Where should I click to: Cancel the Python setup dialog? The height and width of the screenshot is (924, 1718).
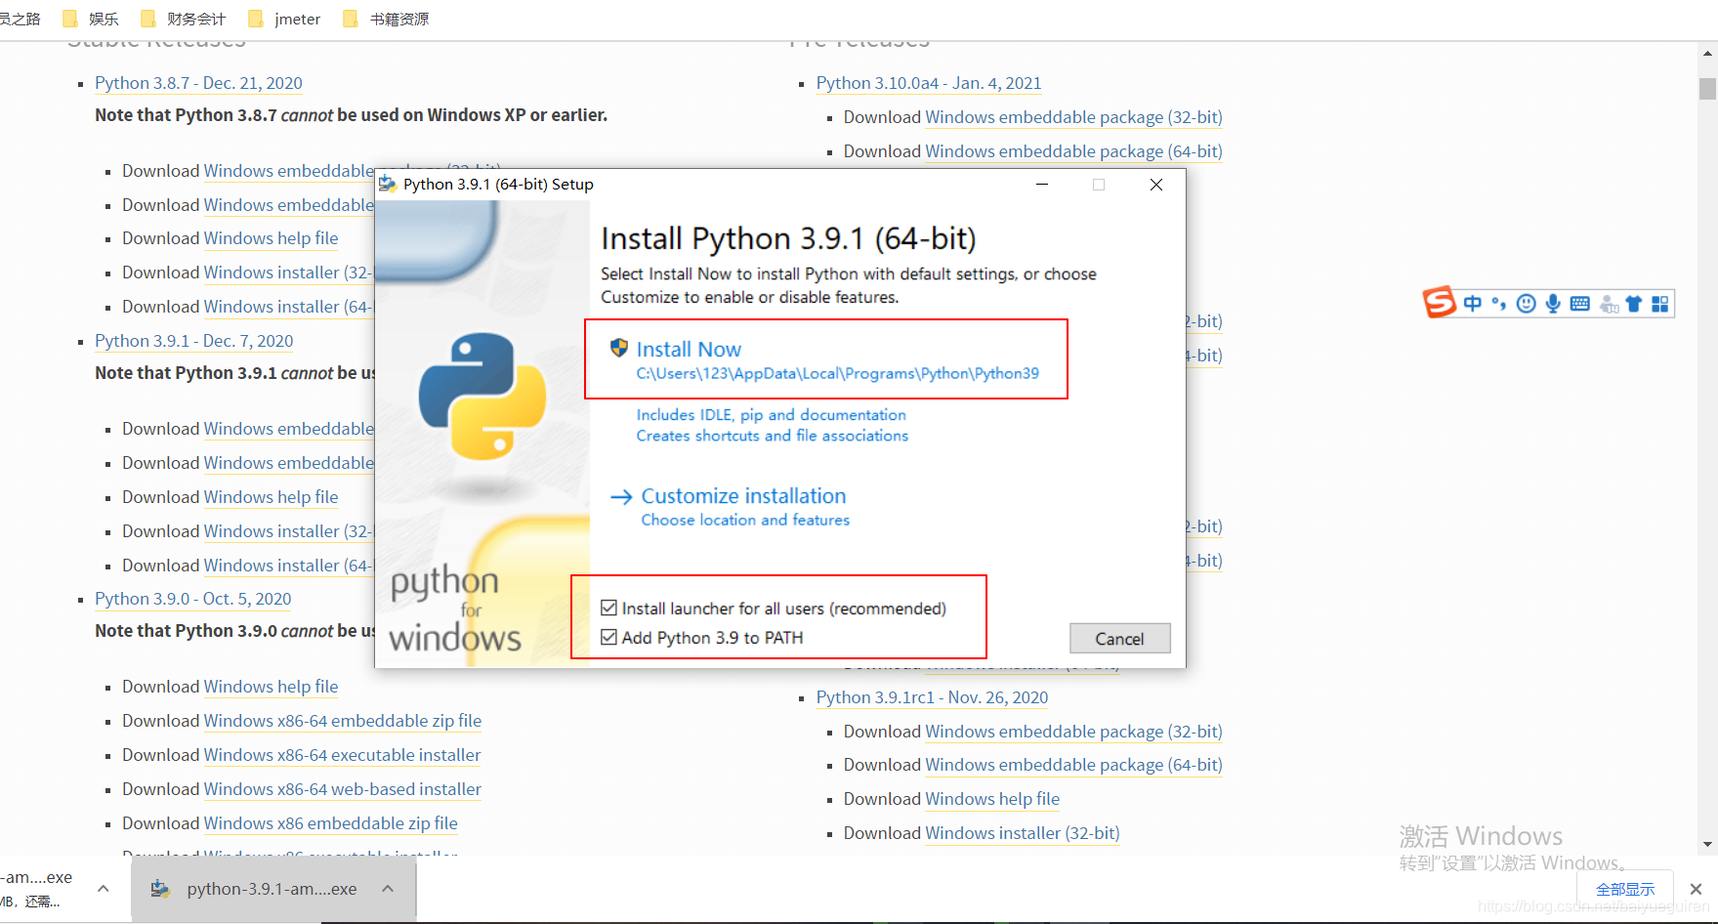tap(1119, 638)
